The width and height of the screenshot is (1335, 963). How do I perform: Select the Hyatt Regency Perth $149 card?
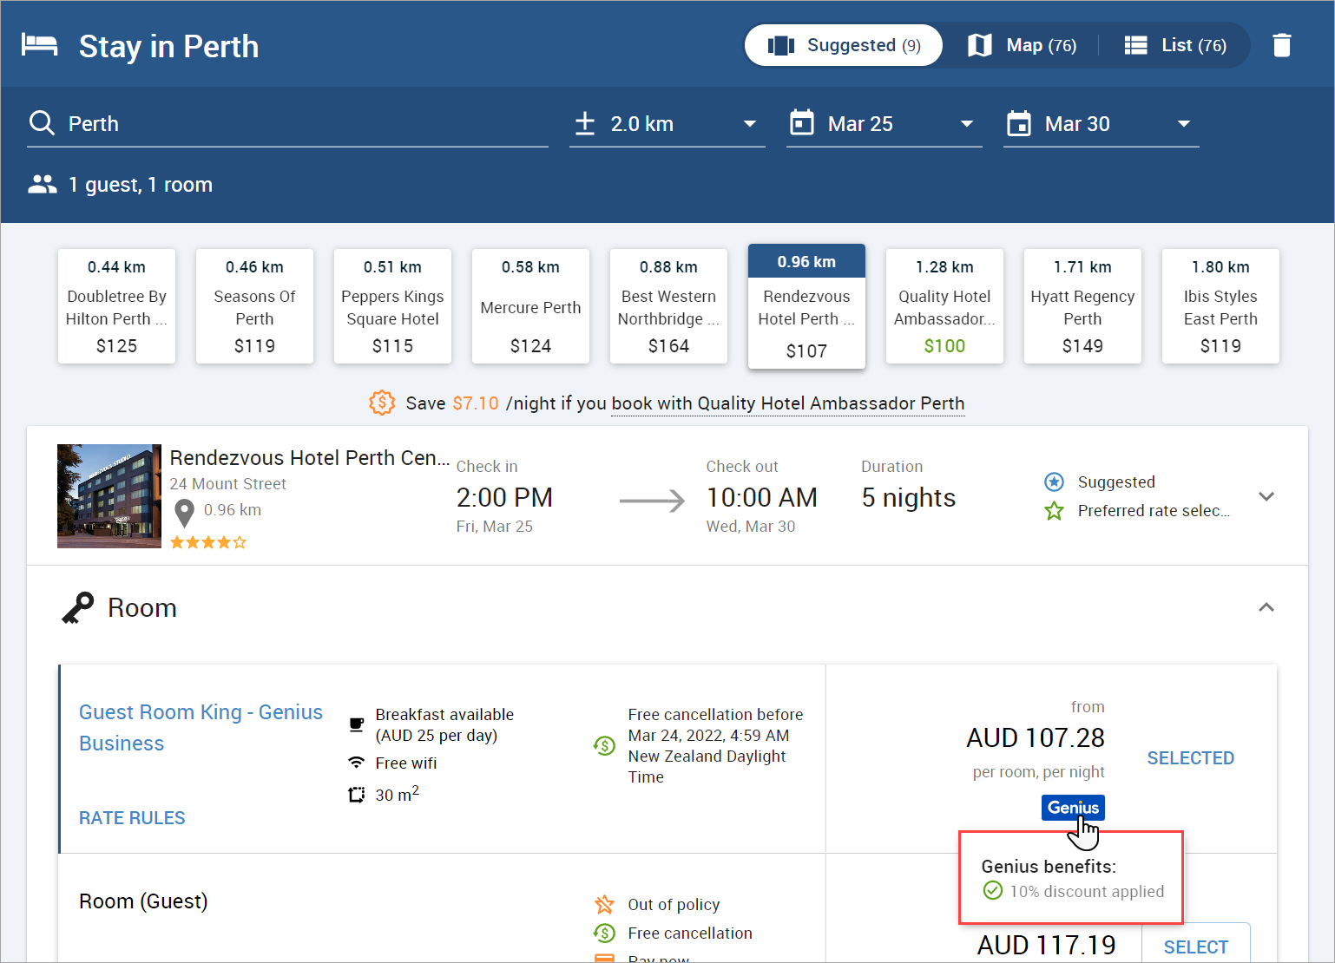(x=1082, y=306)
